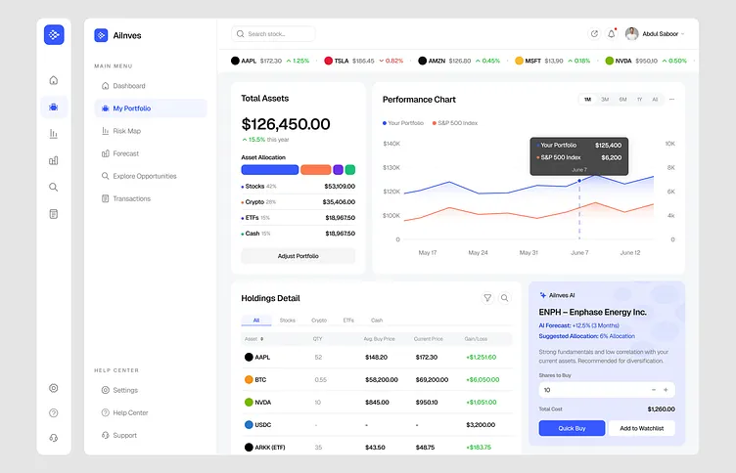
Task: Click the Ailnves logo in the narrow sidebar
Action: coord(54,34)
